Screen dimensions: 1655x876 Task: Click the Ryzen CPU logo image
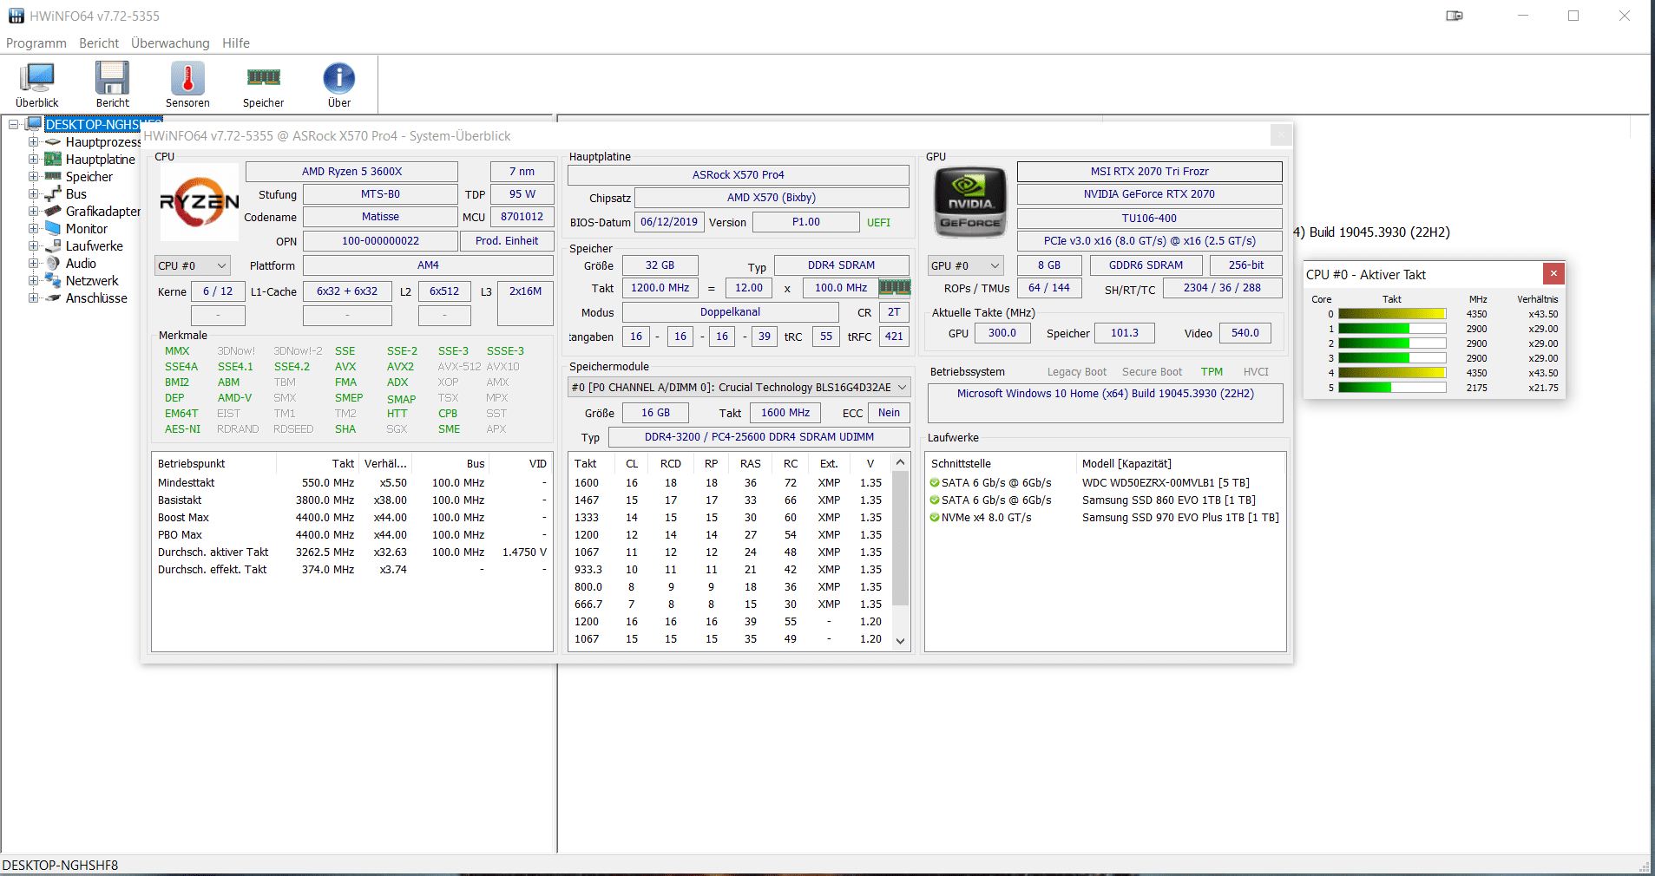coord(200,202)
